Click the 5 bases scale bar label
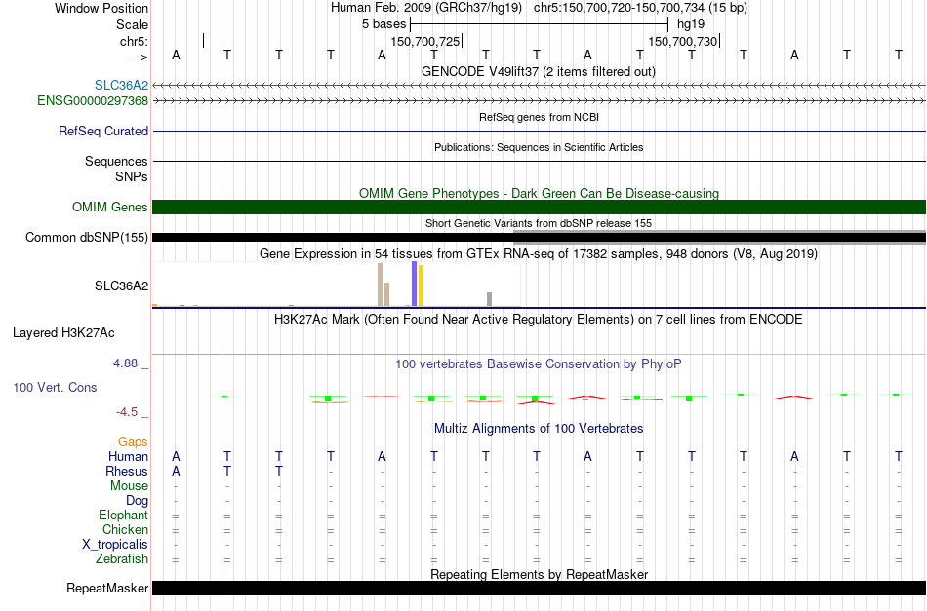 click(384, 24)
